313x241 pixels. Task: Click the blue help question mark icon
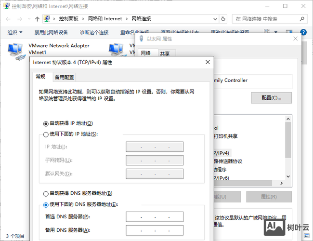pyautogui.click(x=303, y=32)
